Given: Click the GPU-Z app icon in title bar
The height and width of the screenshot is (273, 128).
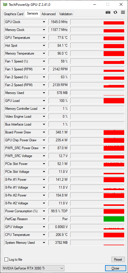Looking at the screenshot, I should 5,5.
